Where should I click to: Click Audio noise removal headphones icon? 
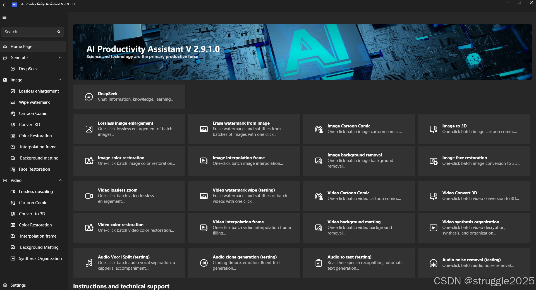click(433, 263)
